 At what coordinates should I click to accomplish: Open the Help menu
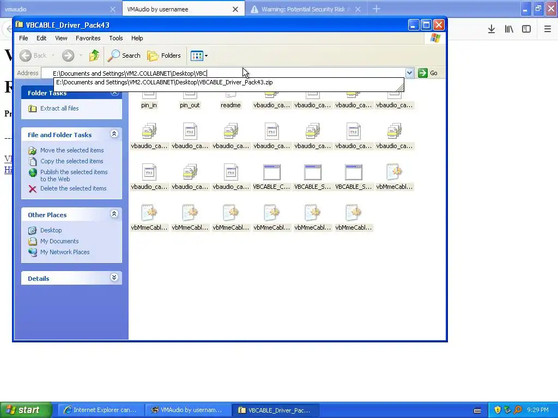coord(137,38)
